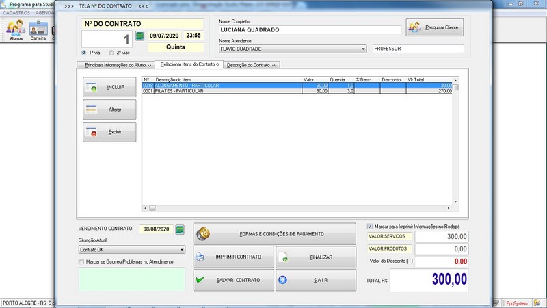The image size is (547, 308).
Task: Open Formas e Condições de Pagamento
Action: 275,234
